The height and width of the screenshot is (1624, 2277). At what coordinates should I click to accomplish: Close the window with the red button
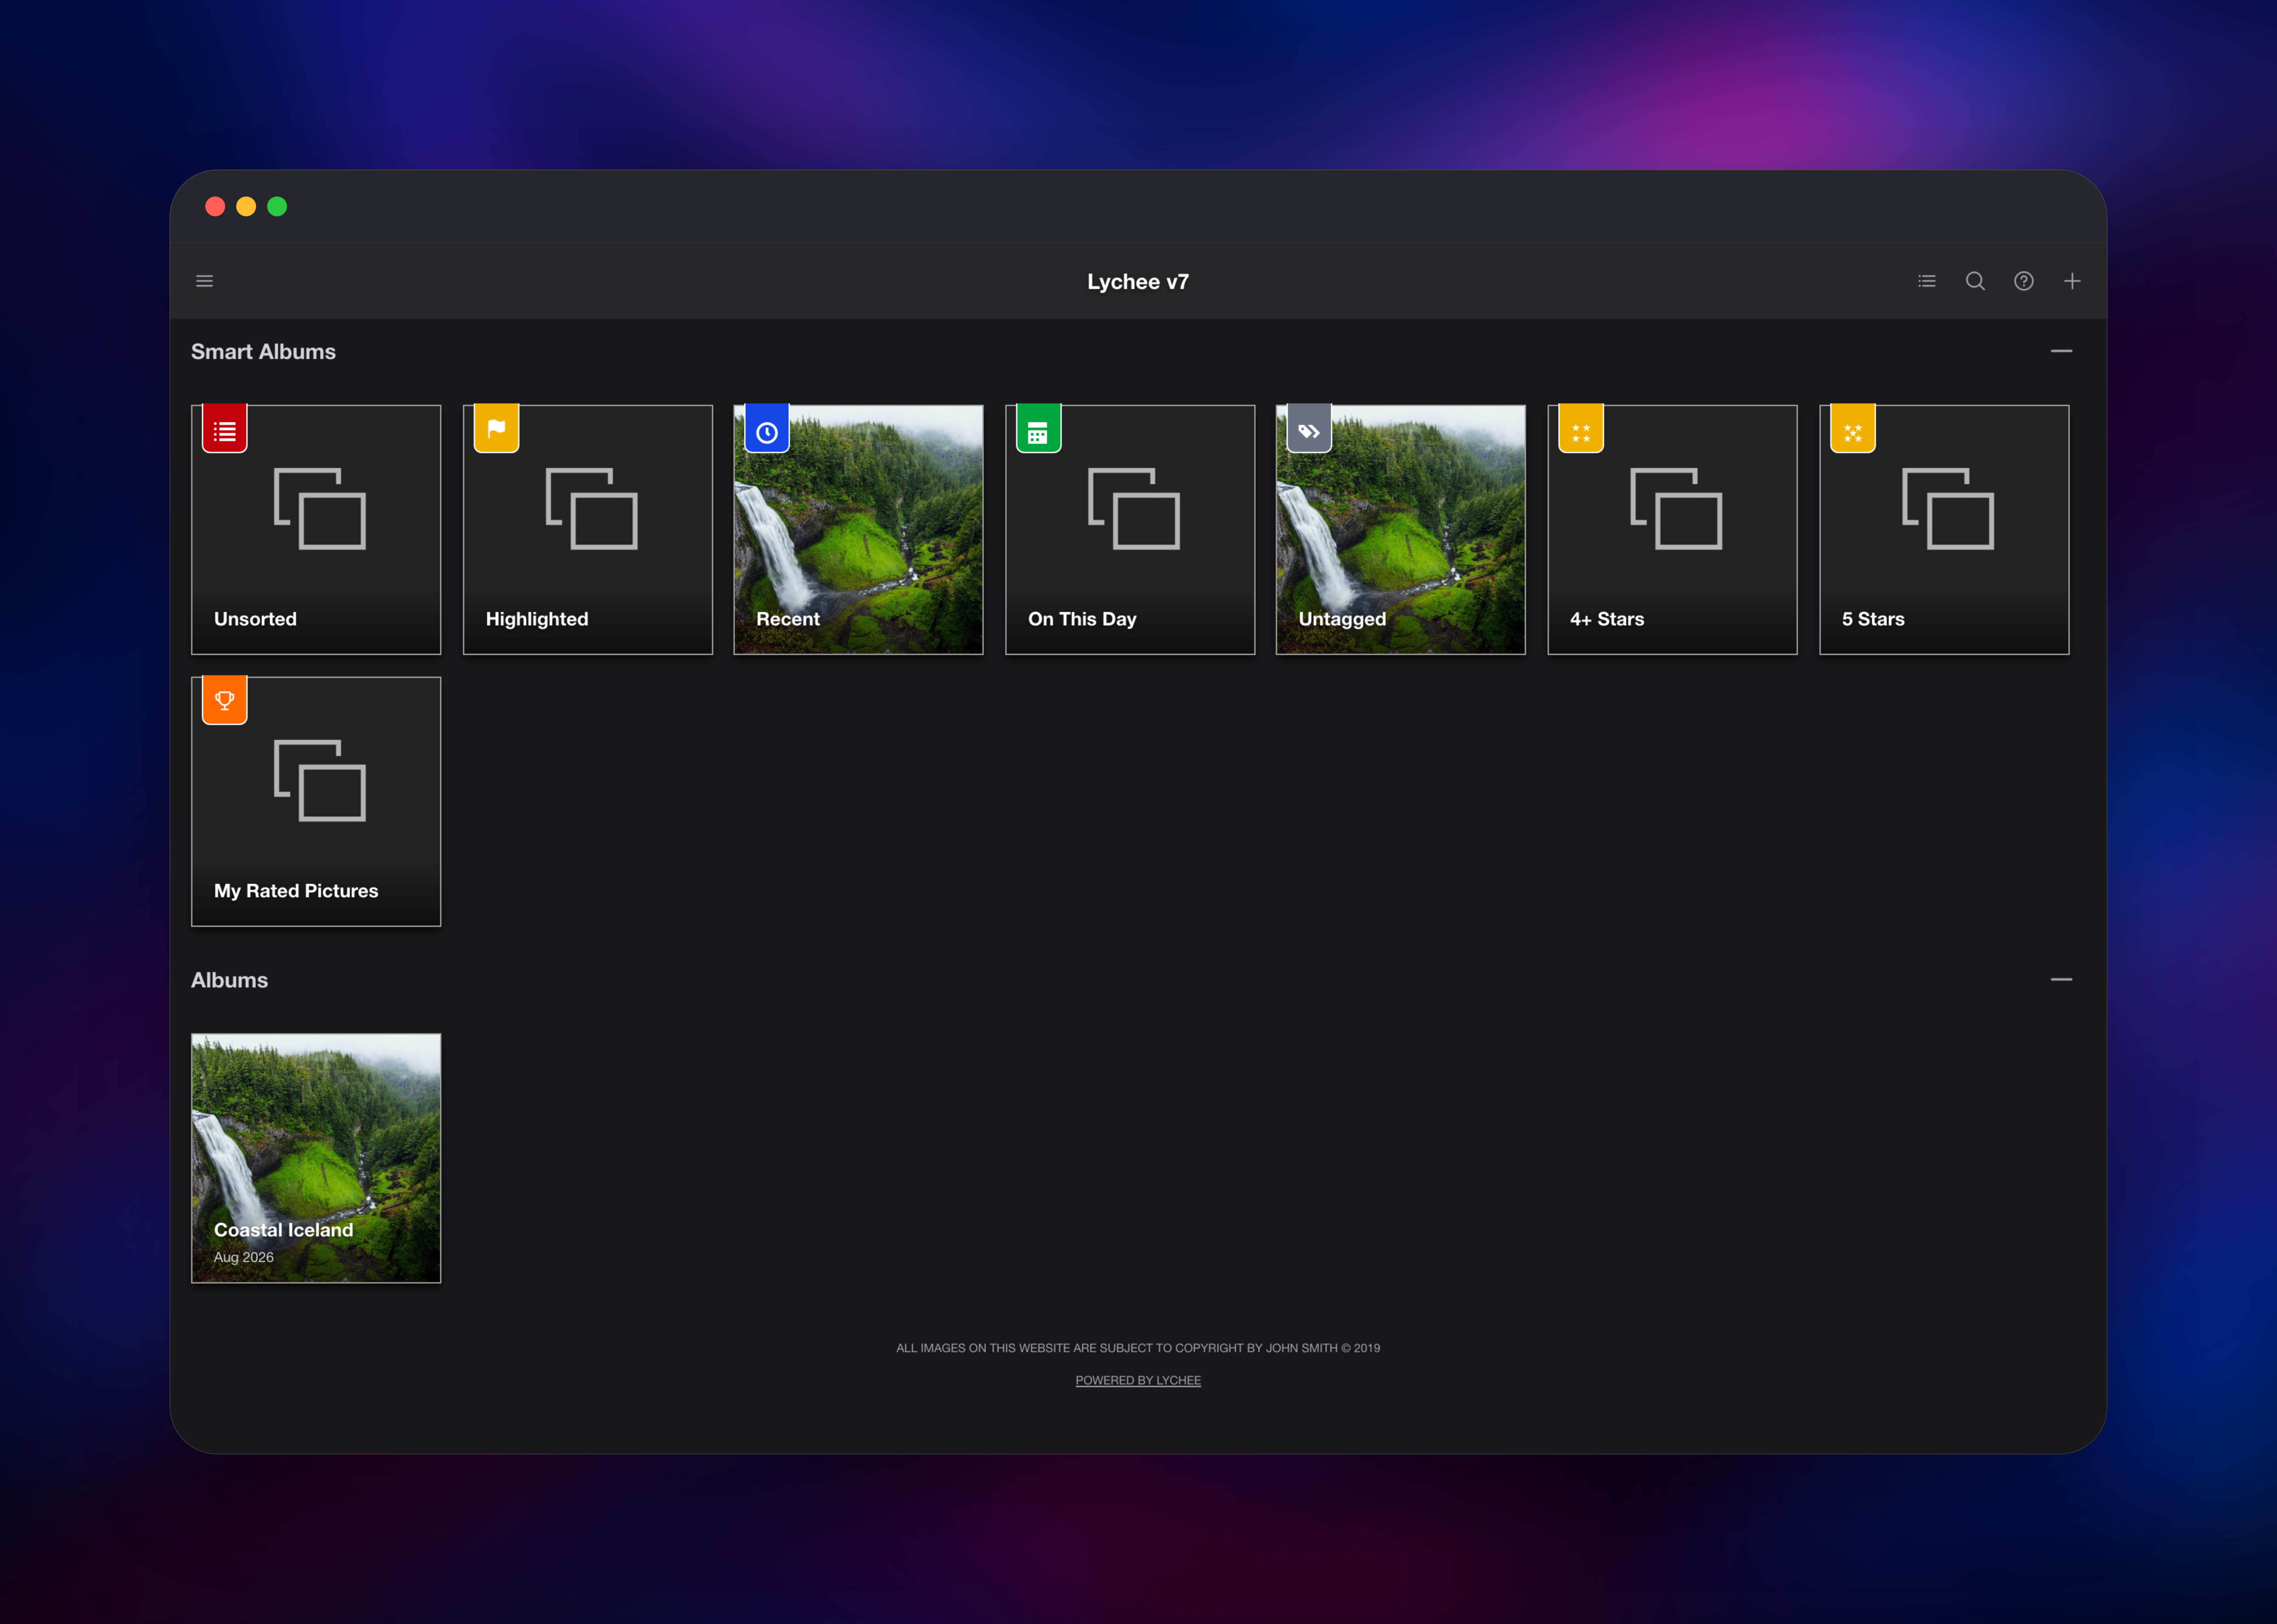215,206
